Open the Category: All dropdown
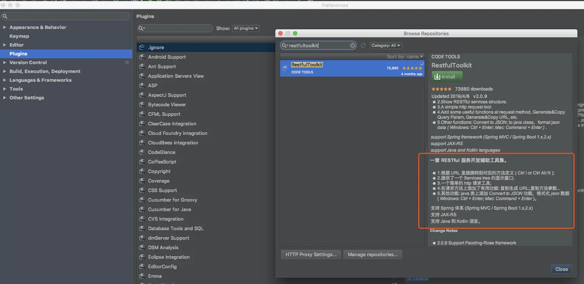The image size is (584, 284). click(x=386, y=45)
